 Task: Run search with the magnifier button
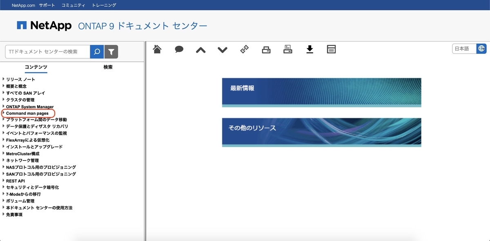[97, 52]
